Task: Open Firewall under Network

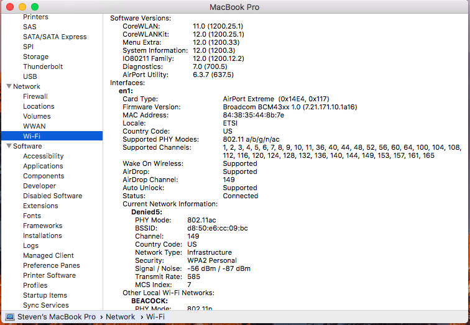Action: [x=35, y=96]
